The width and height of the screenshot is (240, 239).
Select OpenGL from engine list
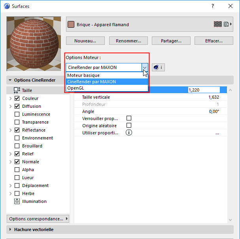(107, 88)
